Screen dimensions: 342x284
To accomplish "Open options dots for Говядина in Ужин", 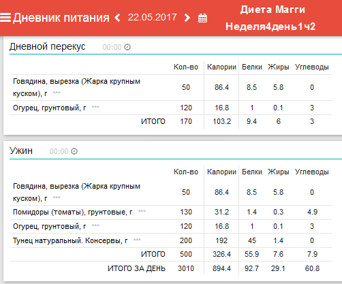I will point(57,197).
